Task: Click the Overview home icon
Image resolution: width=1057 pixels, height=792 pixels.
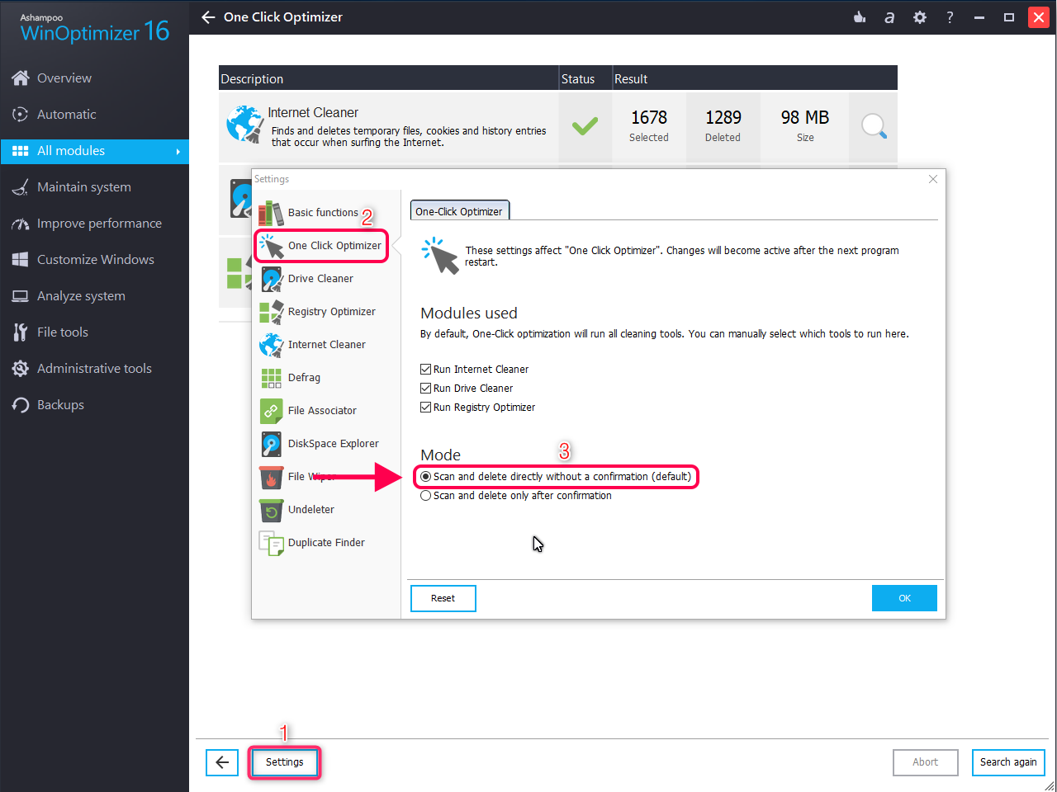Action: 21,78
